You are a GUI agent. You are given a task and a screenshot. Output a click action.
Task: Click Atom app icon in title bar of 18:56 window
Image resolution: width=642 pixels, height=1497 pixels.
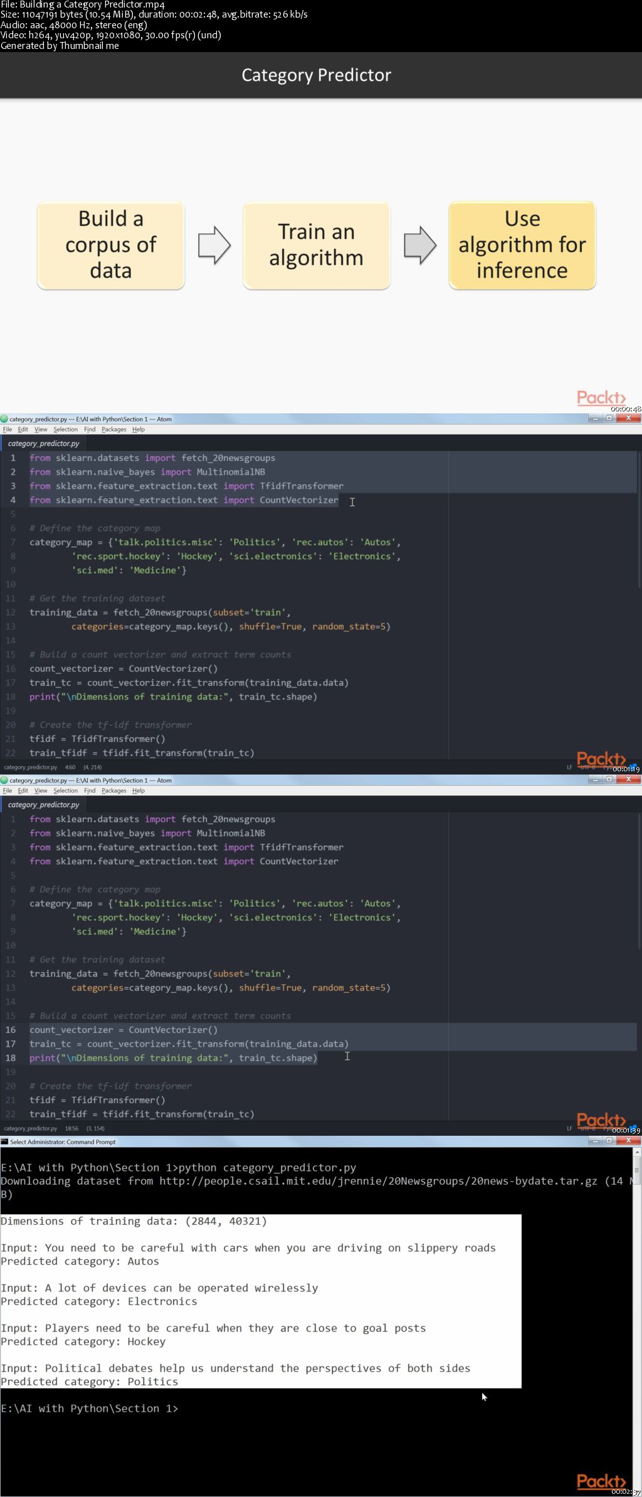4,780
